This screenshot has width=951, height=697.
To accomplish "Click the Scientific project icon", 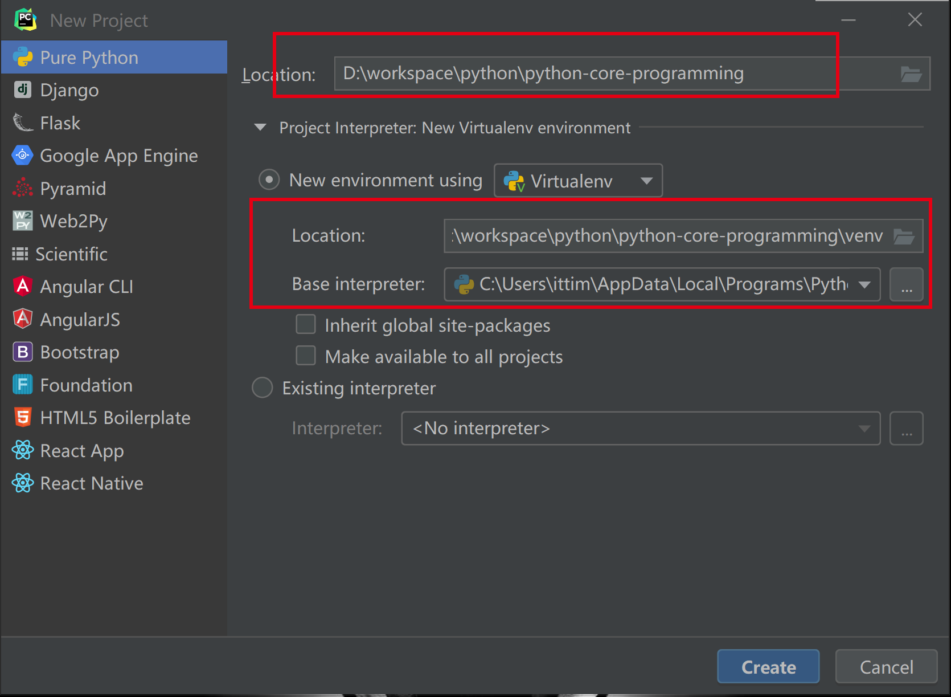I will click(20, 254).
